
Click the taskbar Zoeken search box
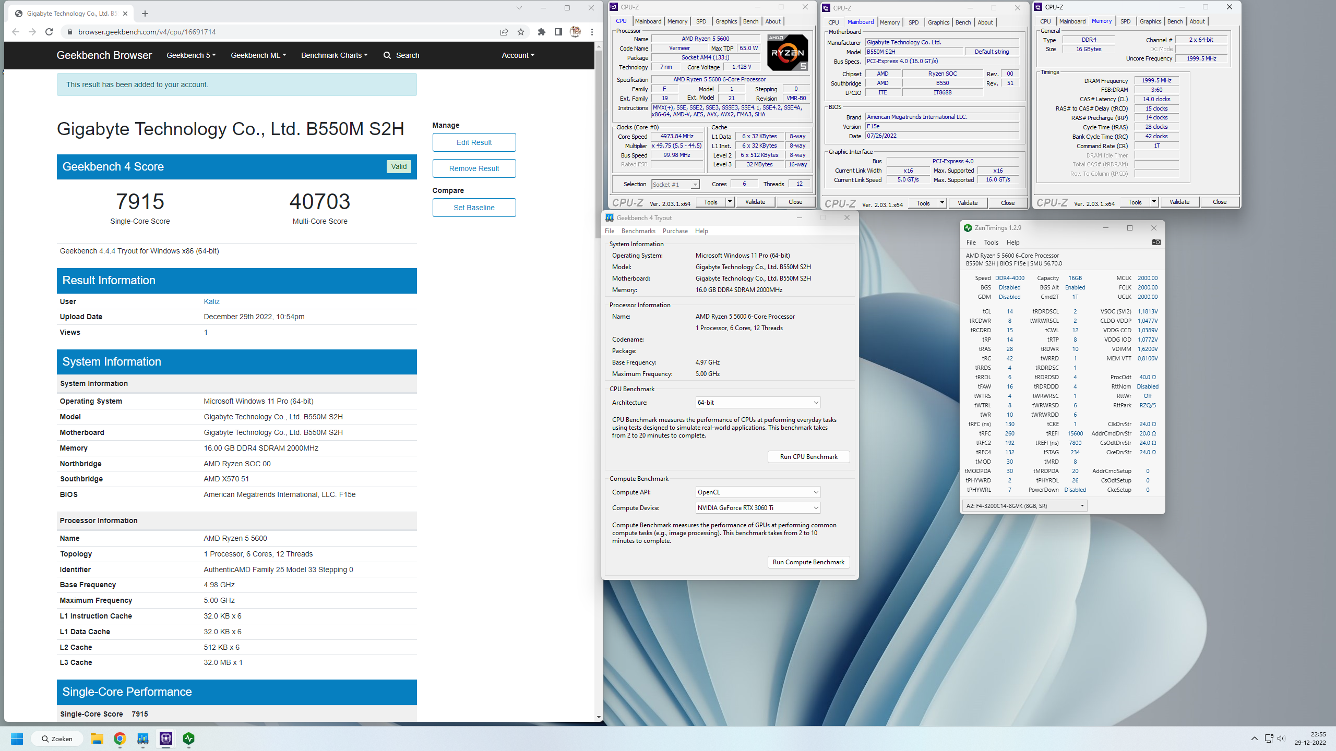click(x=57, y=738)
